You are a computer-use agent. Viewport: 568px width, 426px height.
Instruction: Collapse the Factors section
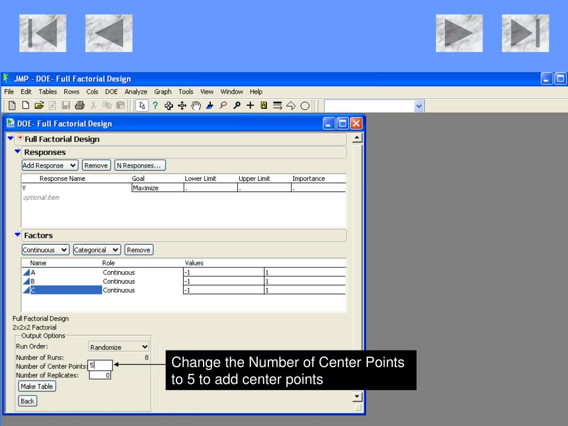click(17, 235)
